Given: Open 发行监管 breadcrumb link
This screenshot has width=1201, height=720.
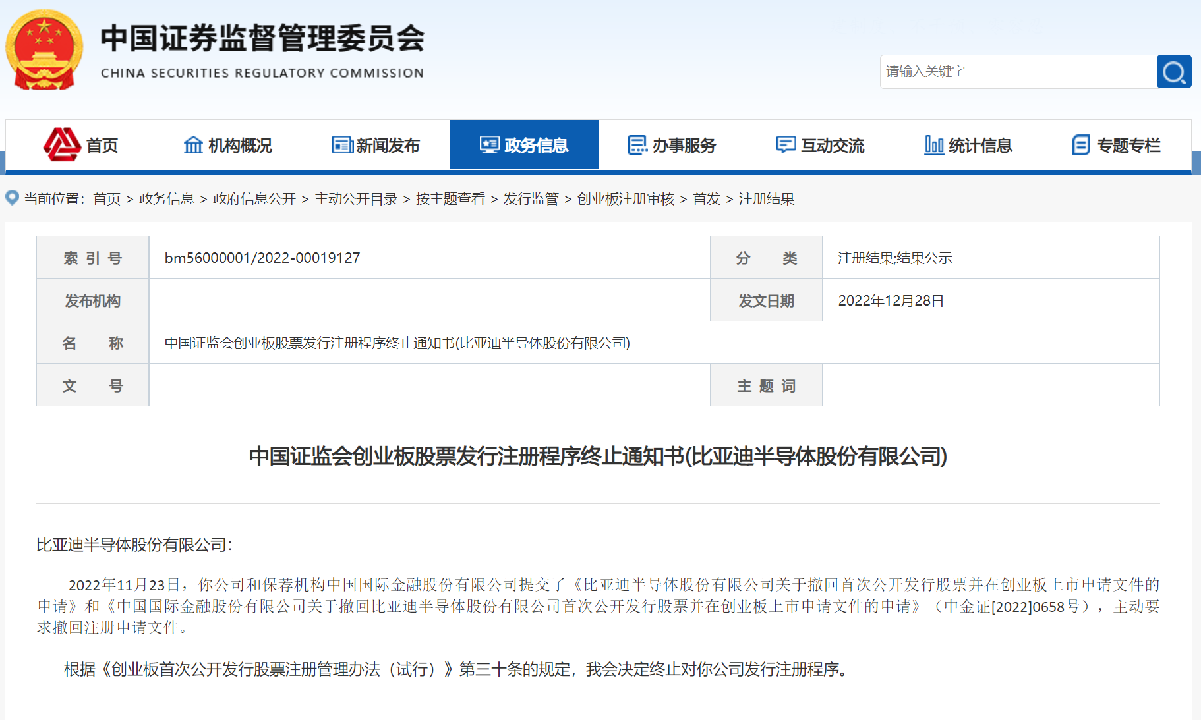Looking at the screenshot, I should [x=531, y=199].
